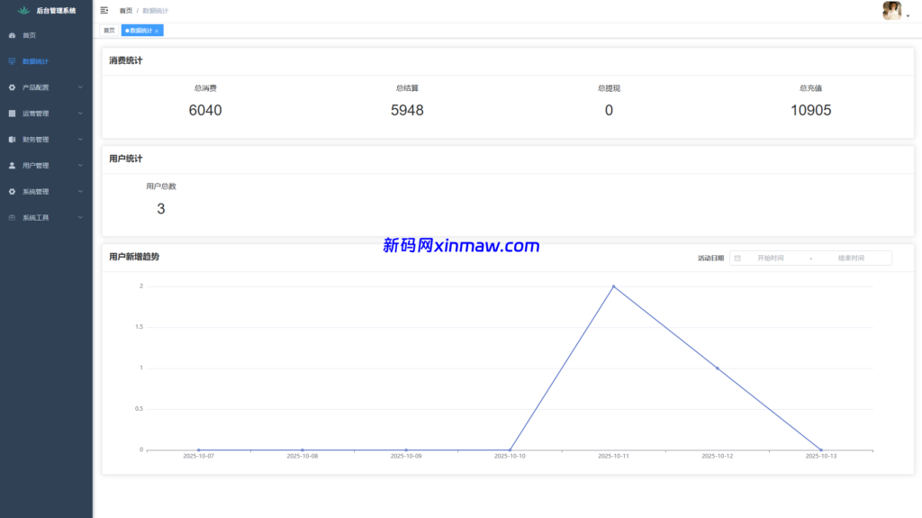Click the 后台管理系统 title

tap(56, 11)
